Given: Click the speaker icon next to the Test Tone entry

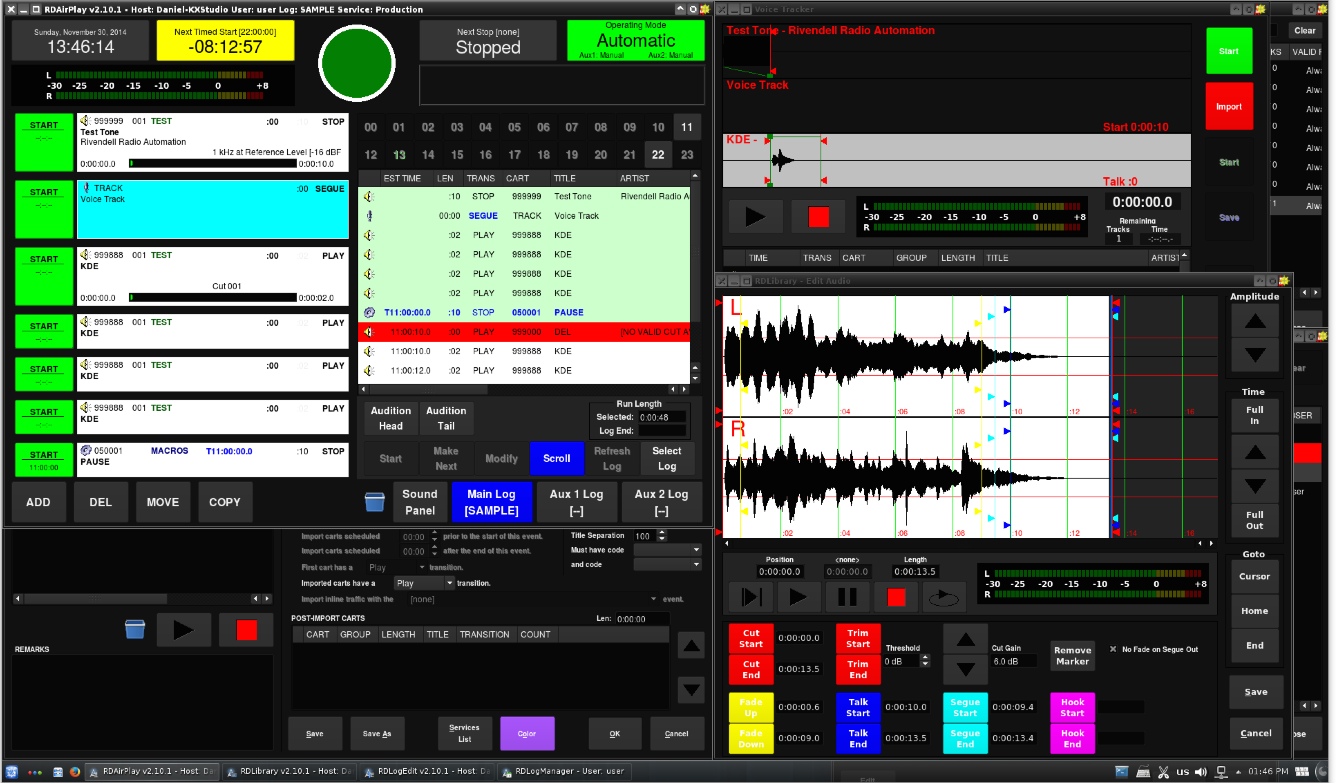Looking at the screenshot, I should [x=85, y=121].
